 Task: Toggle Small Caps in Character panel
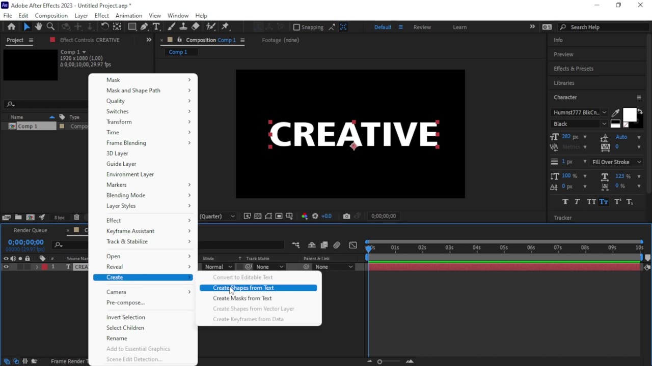click(604, 202)
